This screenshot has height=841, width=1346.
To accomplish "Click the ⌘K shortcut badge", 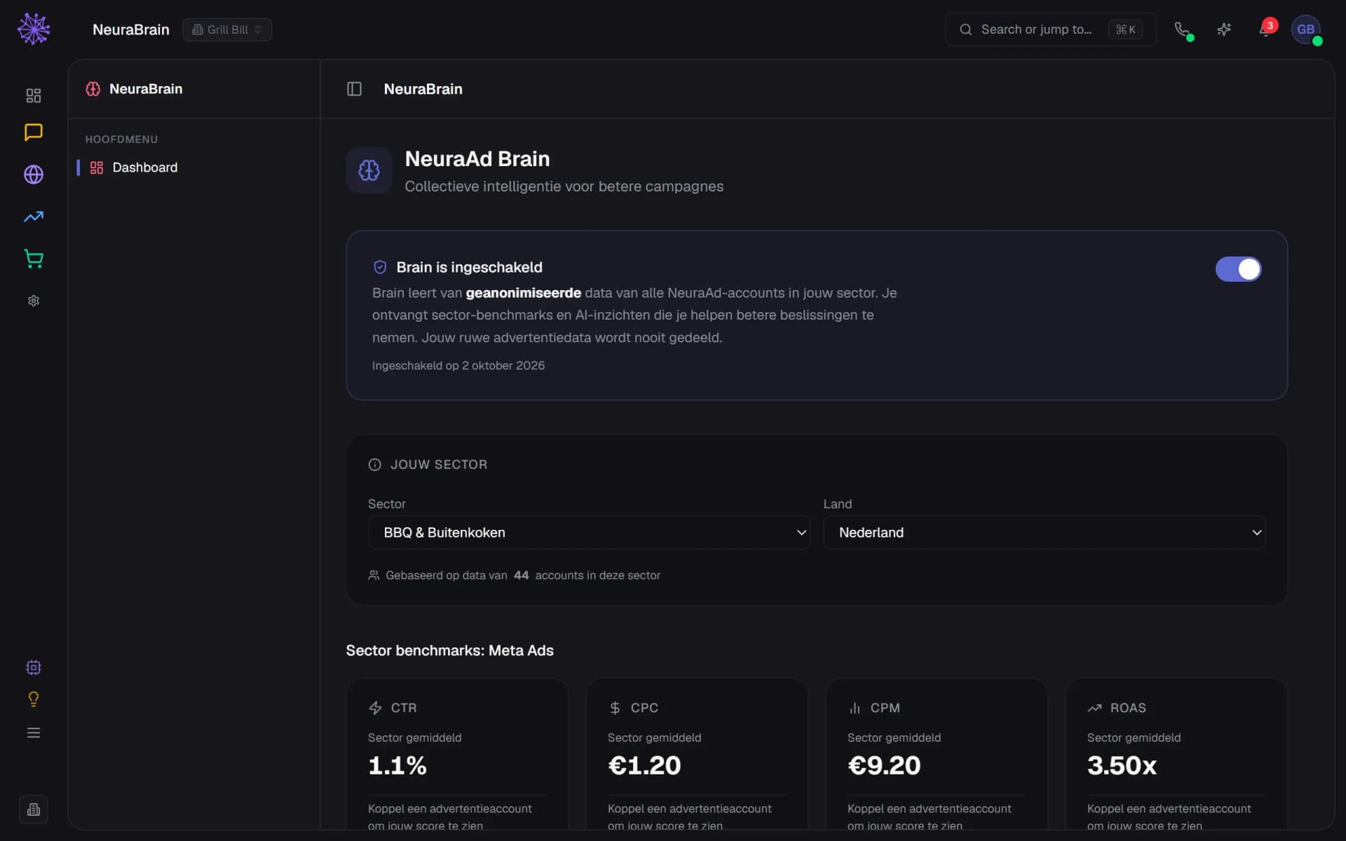I will tap(1125, 29).
